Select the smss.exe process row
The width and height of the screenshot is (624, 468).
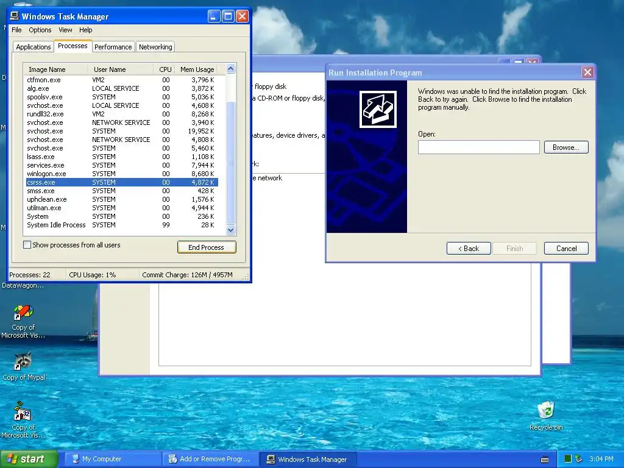coord(122,191)
